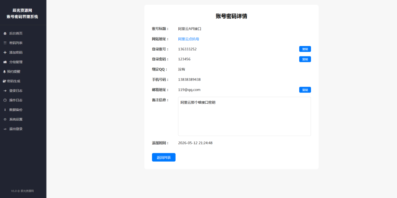This screenshot has height=198, width=397.
Task: Click the download icon beside 数据备份
Action: point(5,110)
